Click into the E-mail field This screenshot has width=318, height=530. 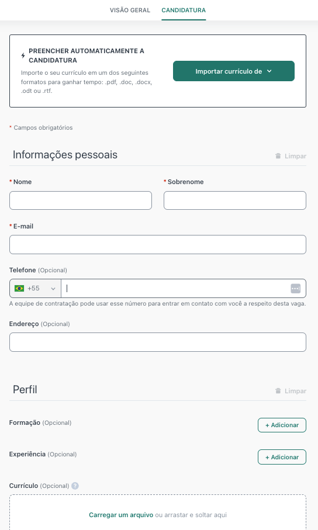[x=158, y=244]
